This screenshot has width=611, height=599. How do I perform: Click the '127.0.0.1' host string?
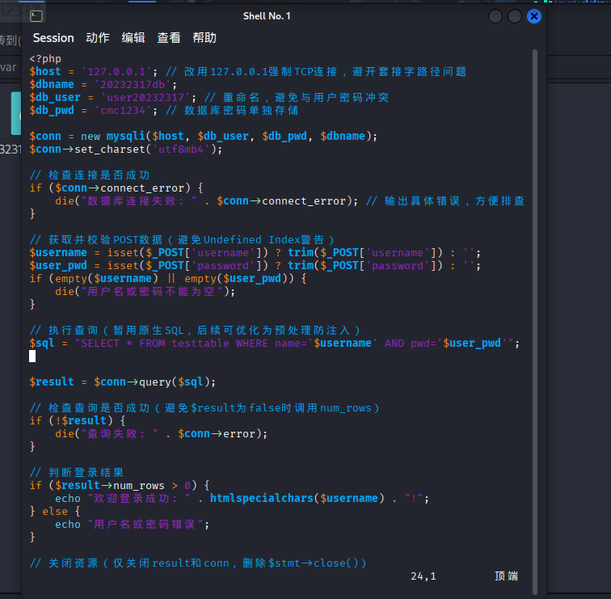pos(116,72)
